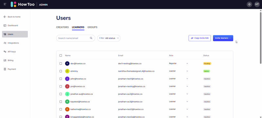Select the kayetest@howtoo.co row checkbox
The width and height of the screenshot is (262, 118).
(x=61, y=102)
